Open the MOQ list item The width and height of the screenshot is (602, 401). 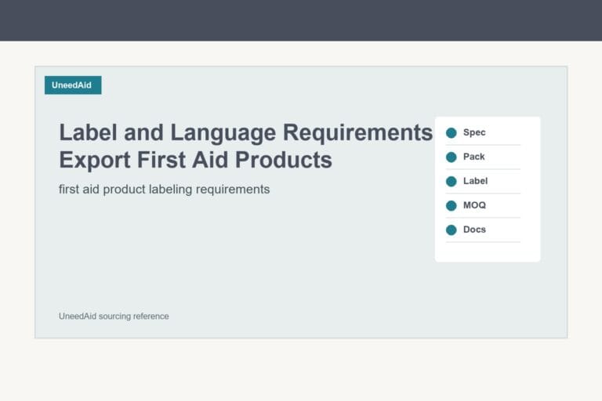[x=483, y=206]
